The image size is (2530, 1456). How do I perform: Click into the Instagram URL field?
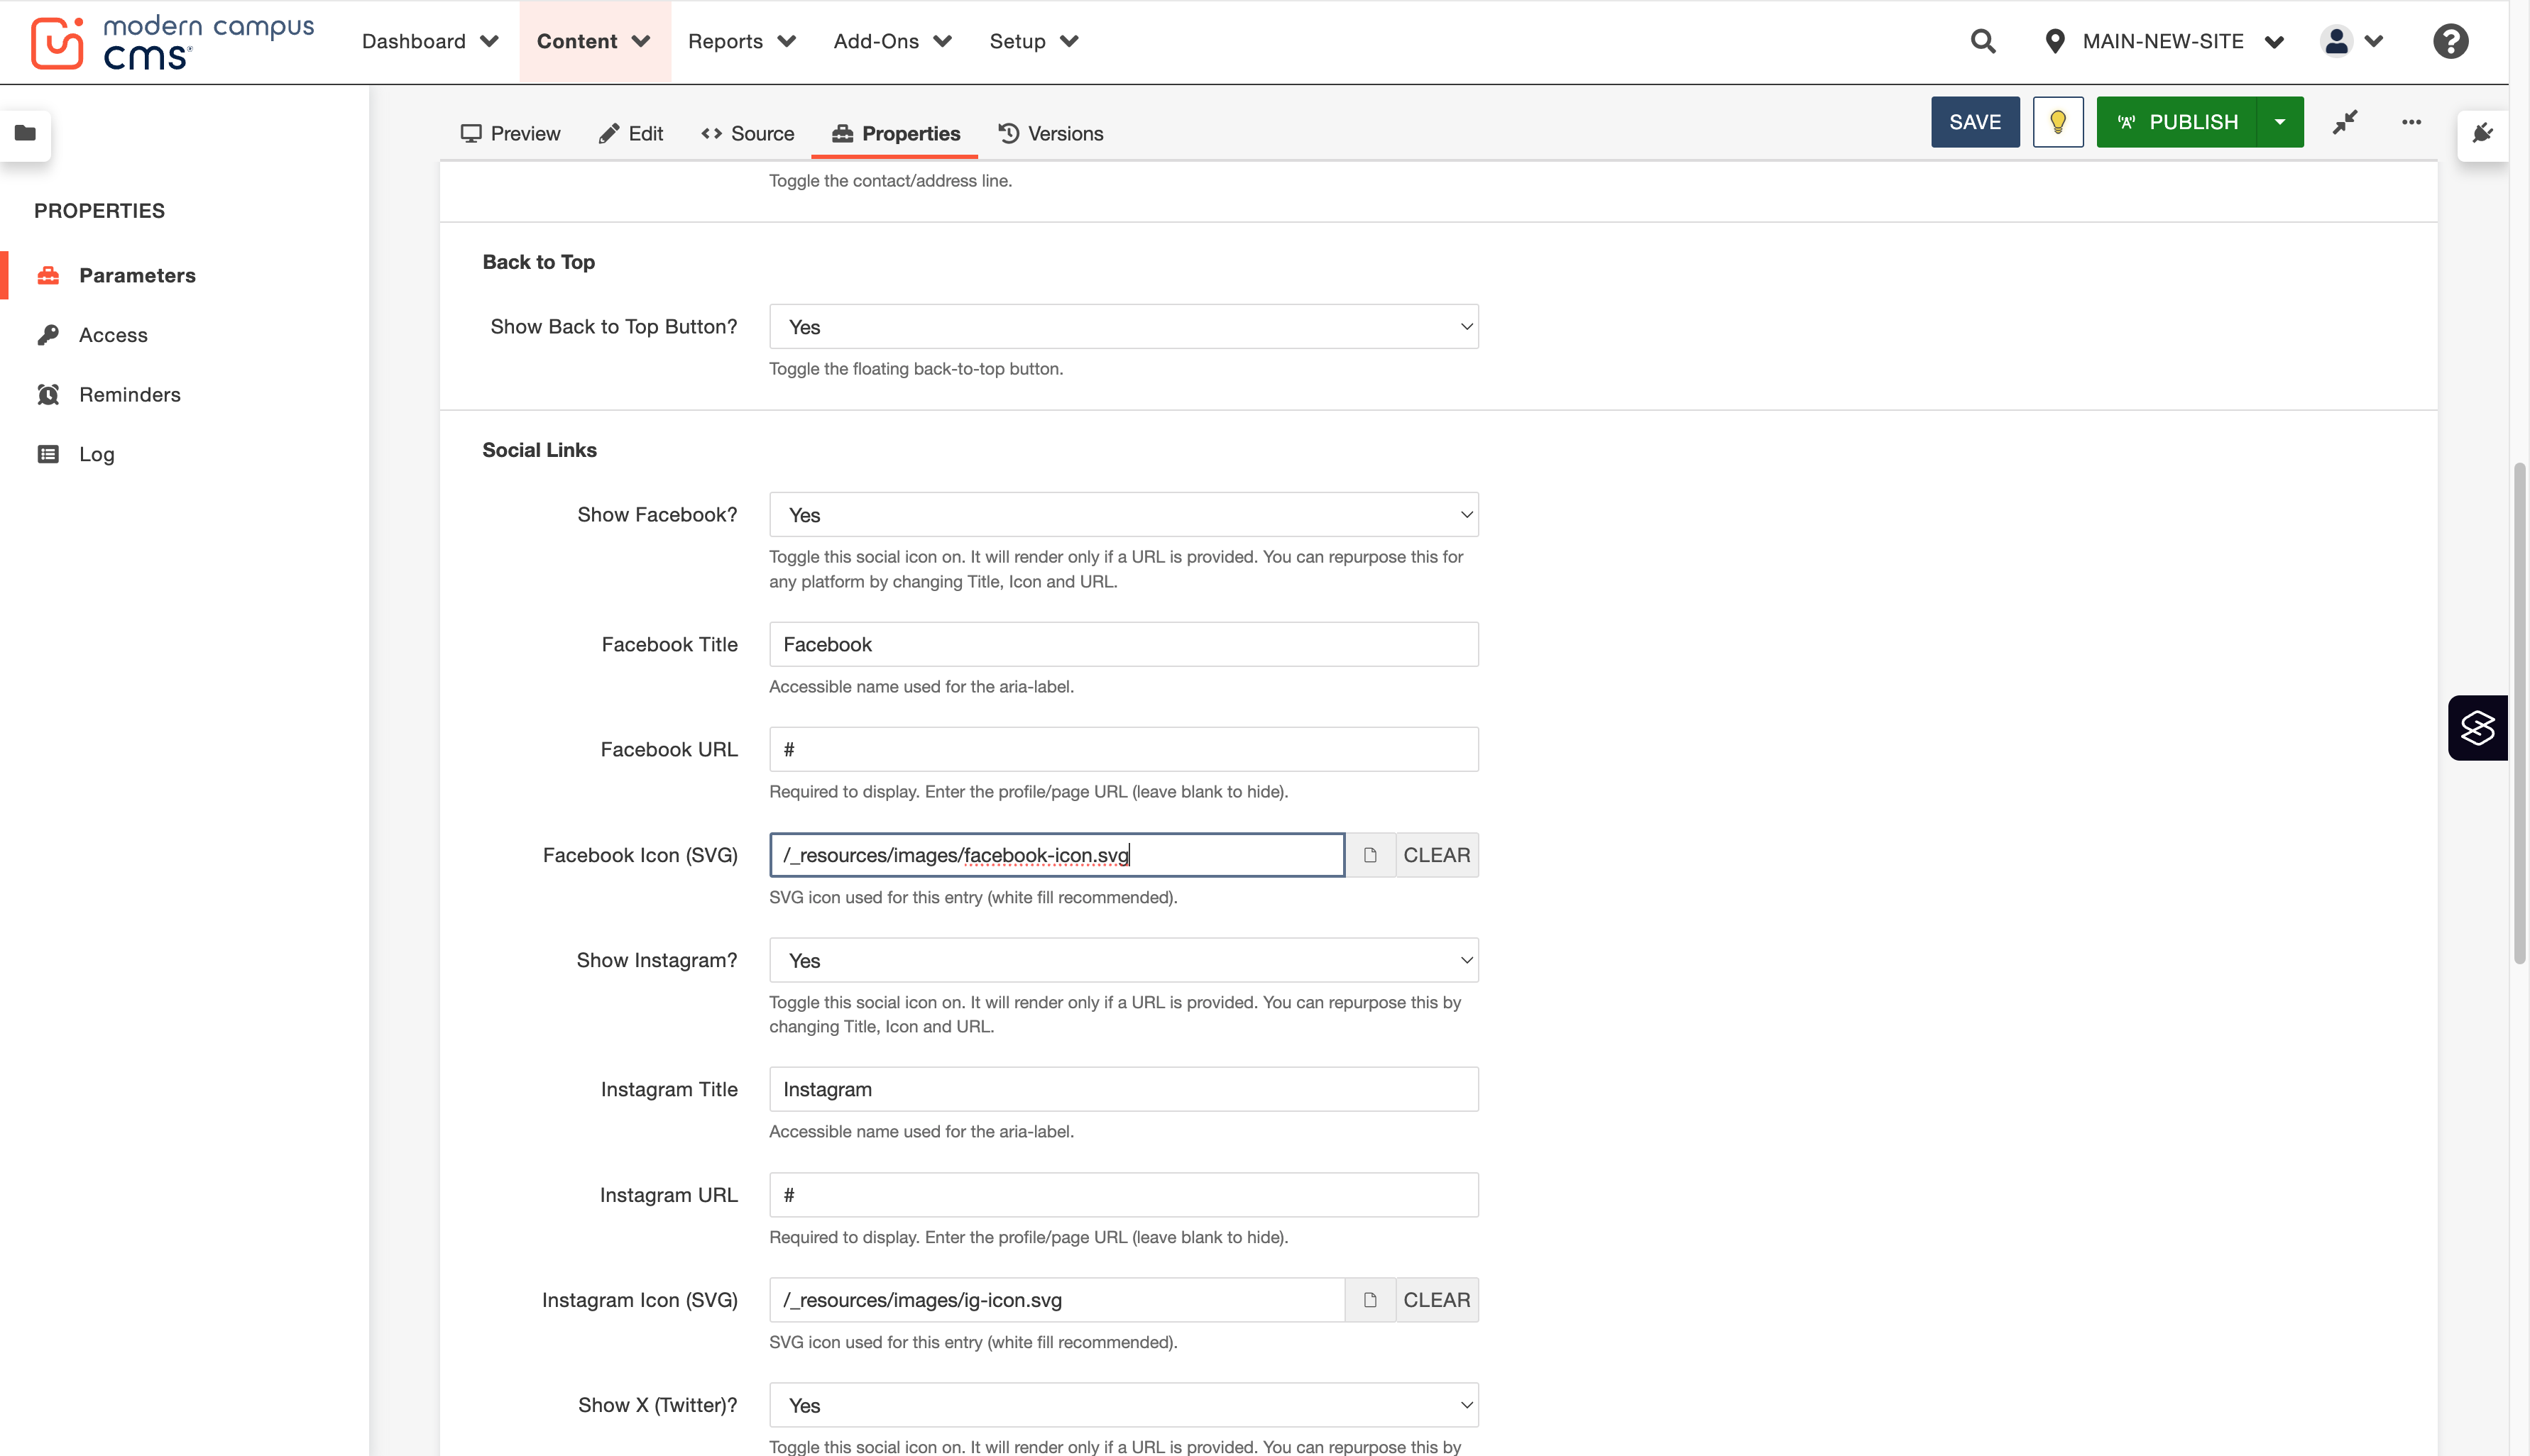[x=1124, y=1195]
